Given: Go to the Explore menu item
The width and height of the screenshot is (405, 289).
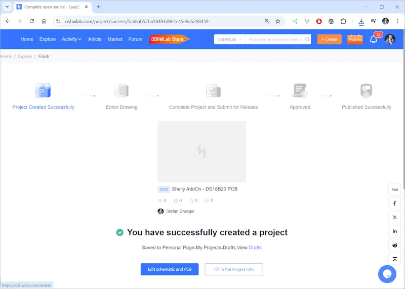Looking at the screenshot, I should coord(48,39).
